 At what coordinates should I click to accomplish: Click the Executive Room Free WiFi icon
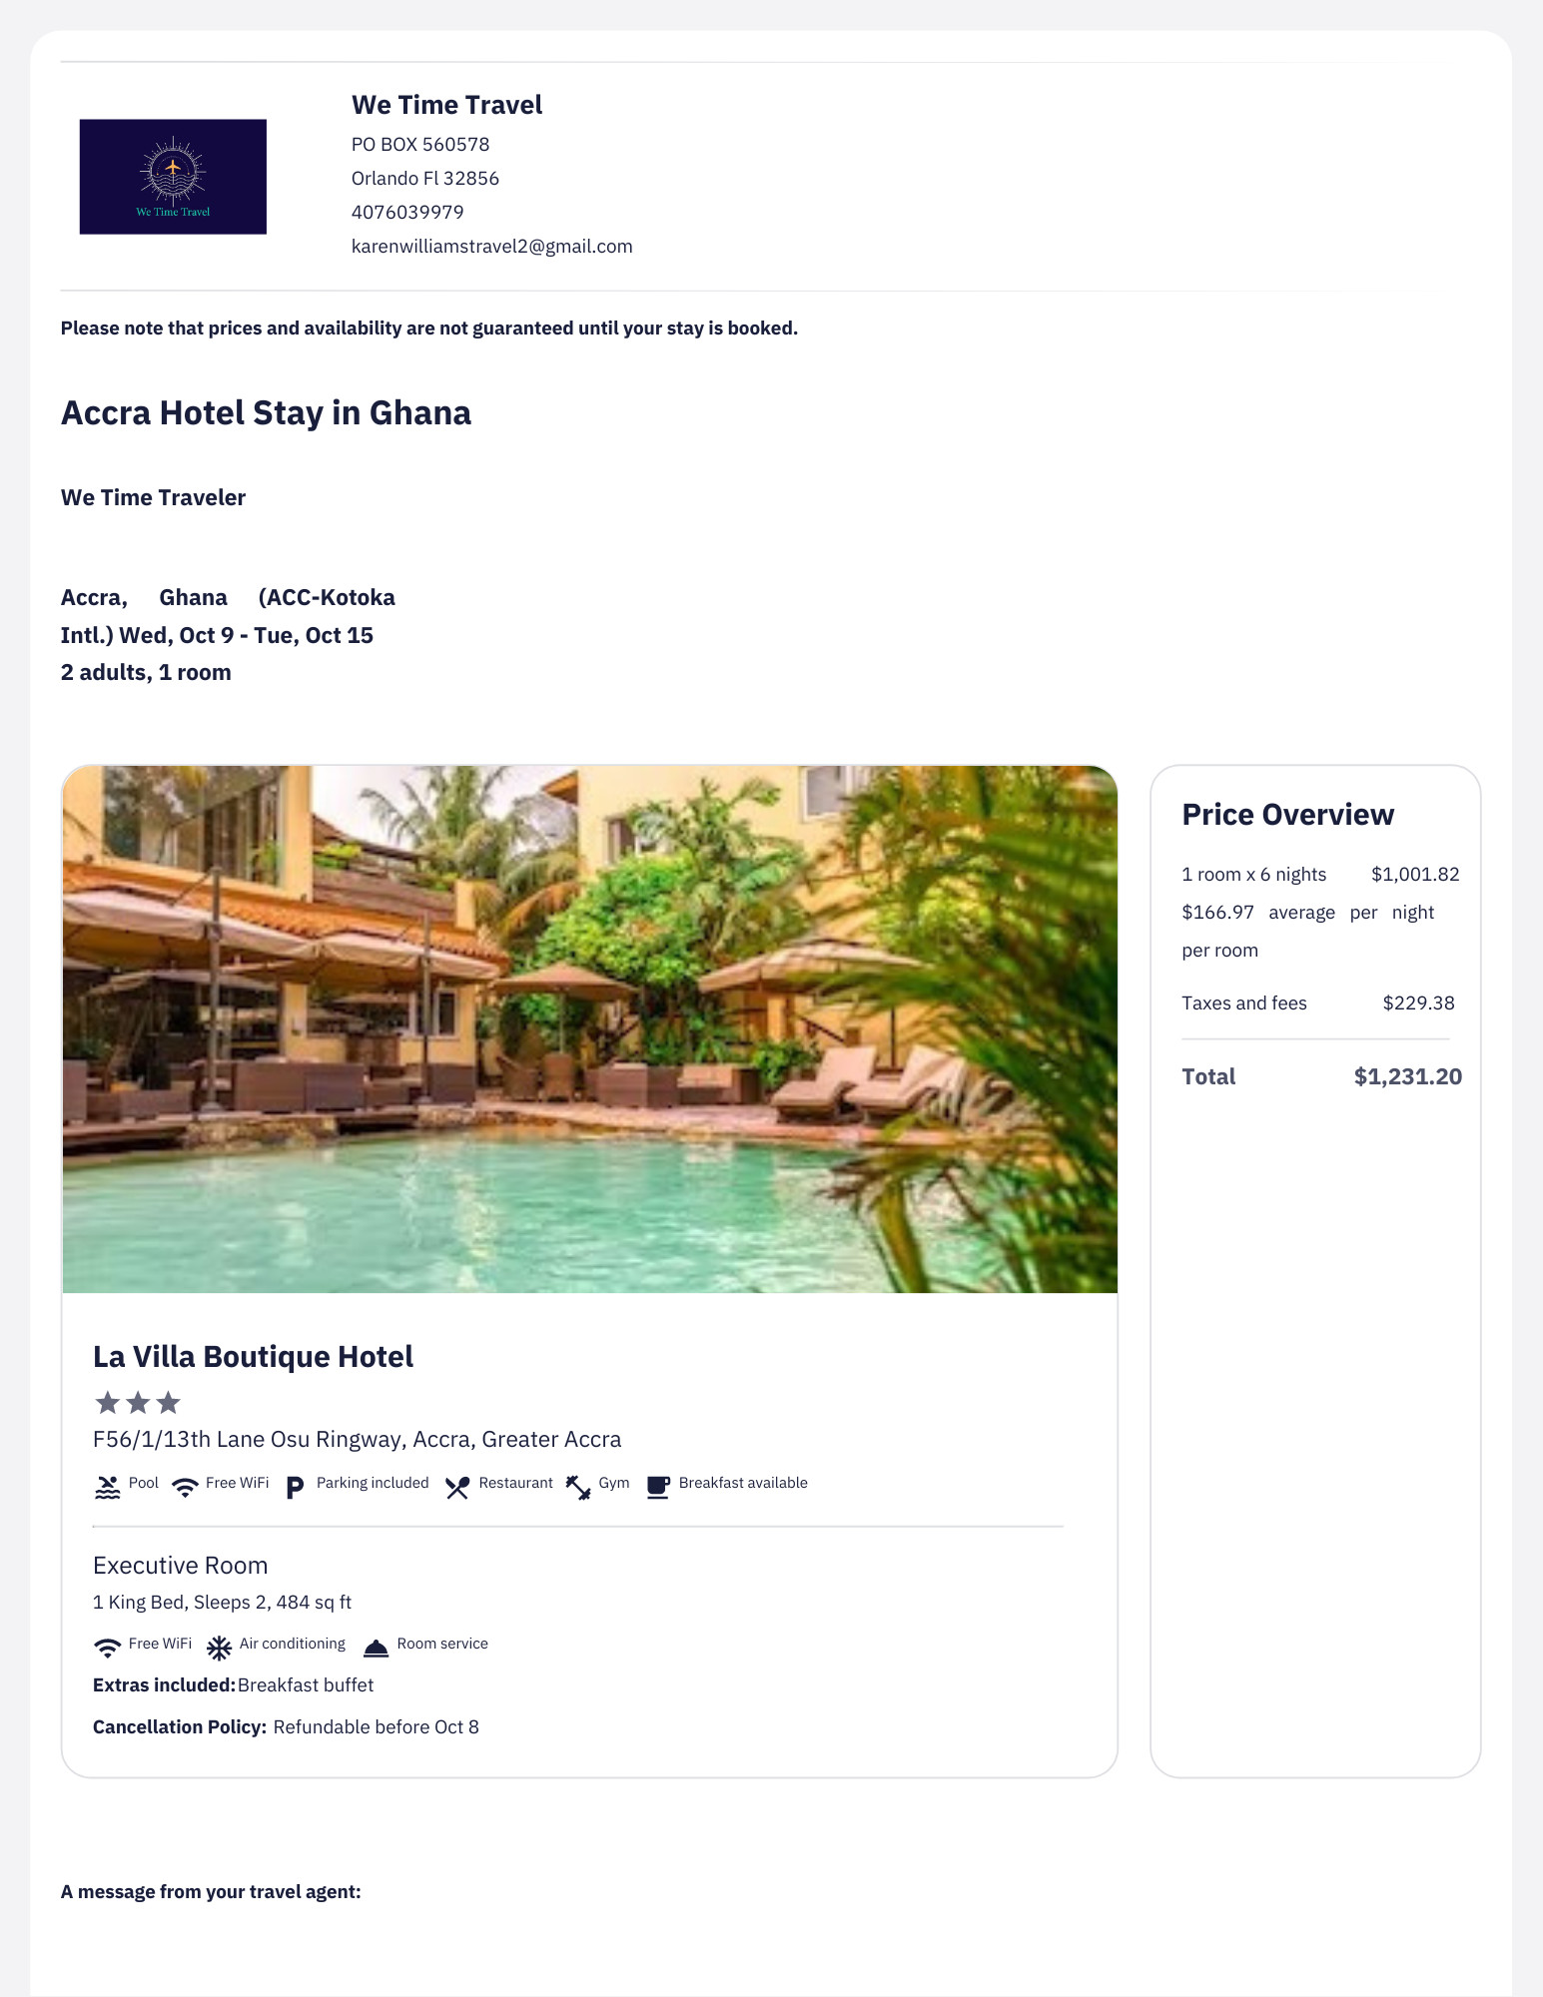point(108,1648)
